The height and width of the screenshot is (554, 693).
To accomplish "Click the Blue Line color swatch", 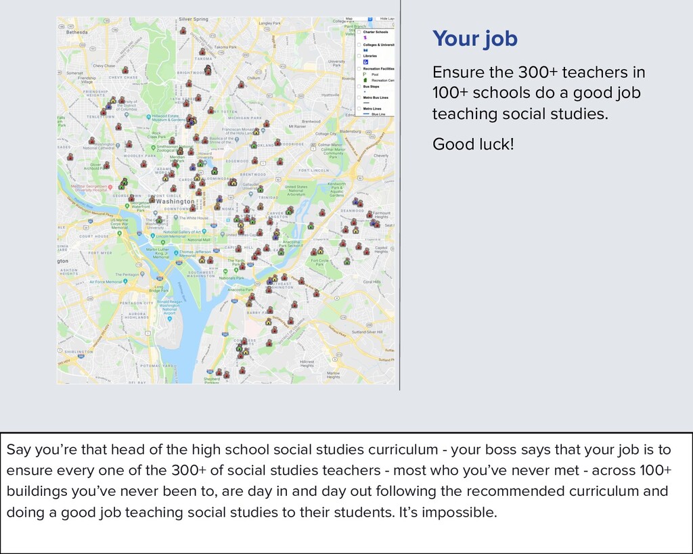I will pos(366,114).
